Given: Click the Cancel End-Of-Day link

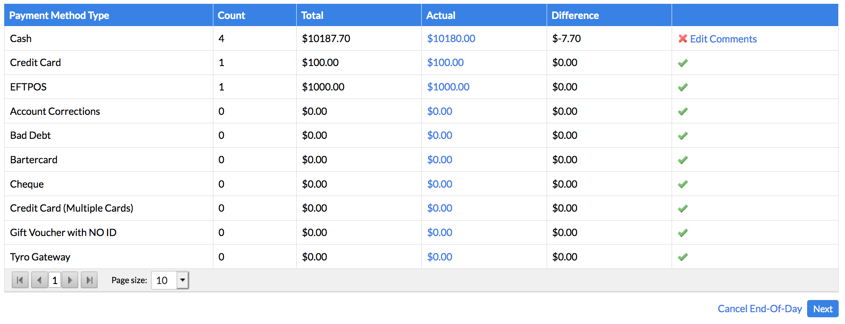Looking at the screenshot, I should pos(760,309).
